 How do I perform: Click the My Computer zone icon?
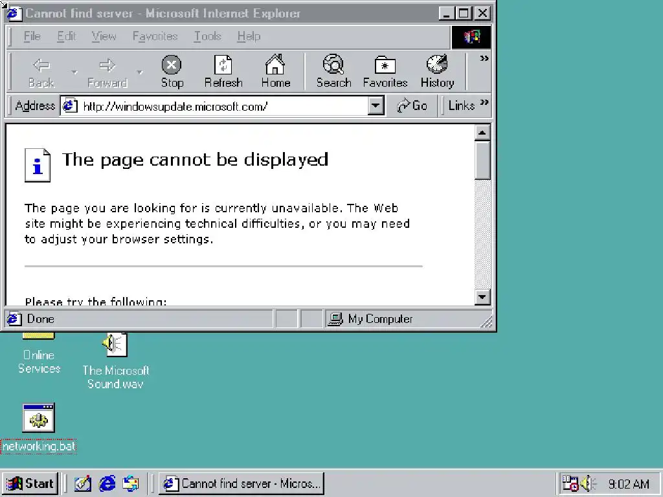coord(335,319)
